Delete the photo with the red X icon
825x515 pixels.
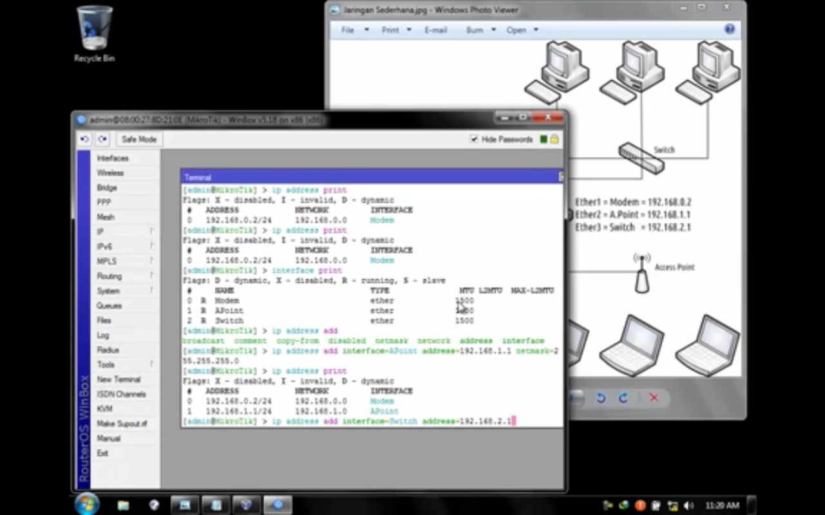(x=654, y=398)
